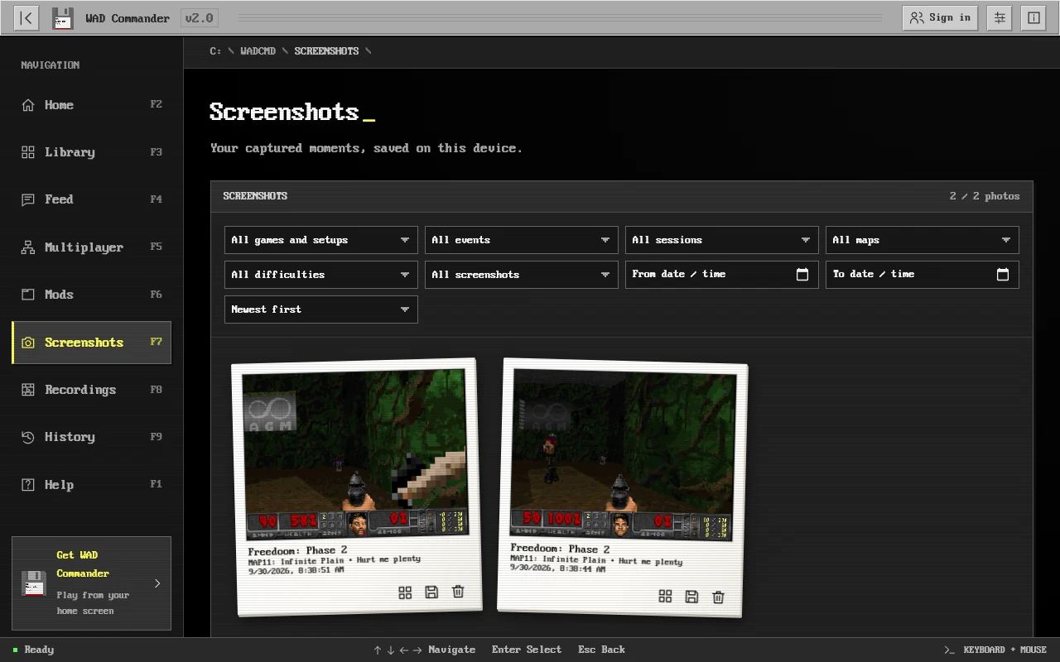Viewport: 1060px width, 662px height.
Task: Open the 8:38:51 AM screenshot thumbnail
Action: pyautogui.click(x=355, y=453)
